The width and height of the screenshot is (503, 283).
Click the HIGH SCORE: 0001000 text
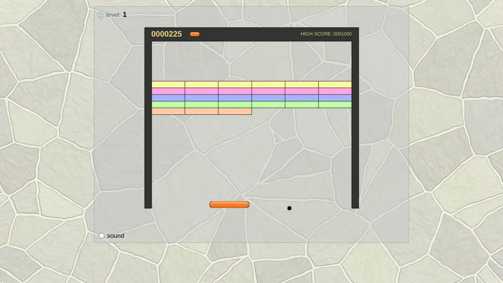[326, 34]
